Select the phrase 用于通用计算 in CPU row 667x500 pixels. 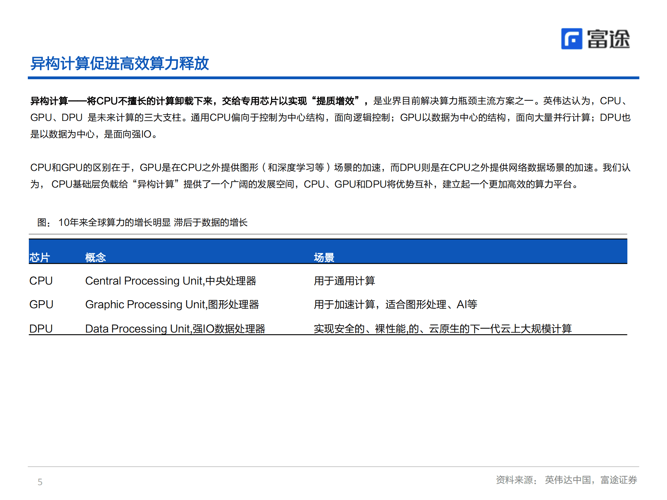point(344,281)
